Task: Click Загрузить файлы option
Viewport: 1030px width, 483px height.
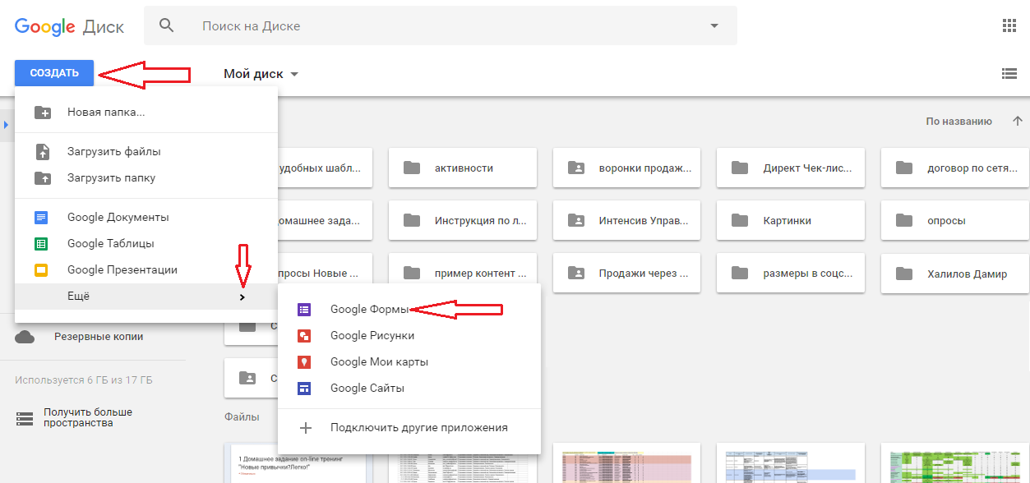Action: pos(113,152)
